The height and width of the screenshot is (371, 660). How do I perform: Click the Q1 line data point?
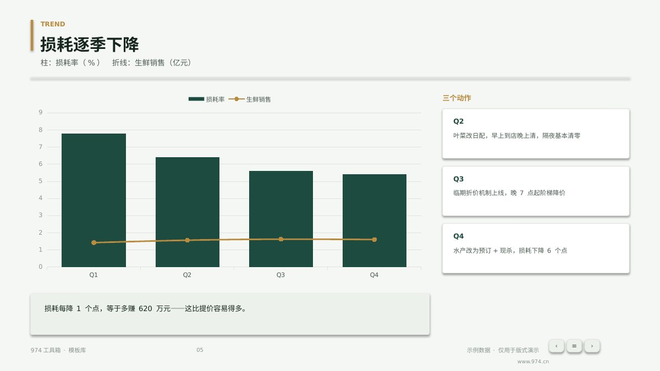[x=94, y=242]
